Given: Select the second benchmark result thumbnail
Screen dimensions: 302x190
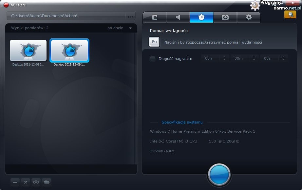Looking at the screenshot, I should (69, 51).
